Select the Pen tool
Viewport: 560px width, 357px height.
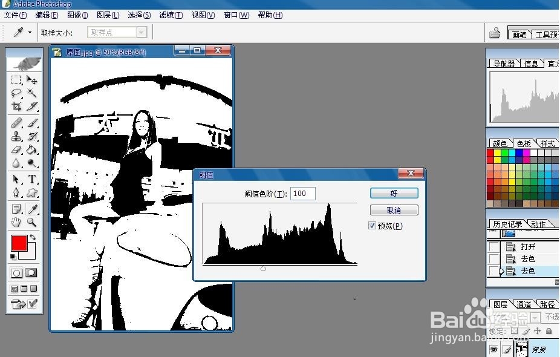16,192
